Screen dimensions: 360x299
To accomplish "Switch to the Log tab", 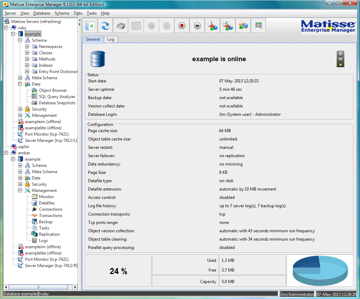I will (x=111, y=39).
